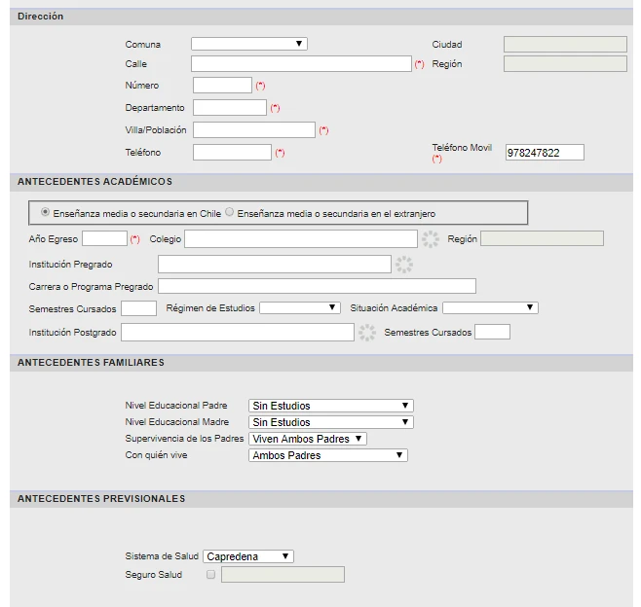Click the spinner beside Institución Pregrado field
Viewport: 641px width, 607px height.
tap(403, 265)
